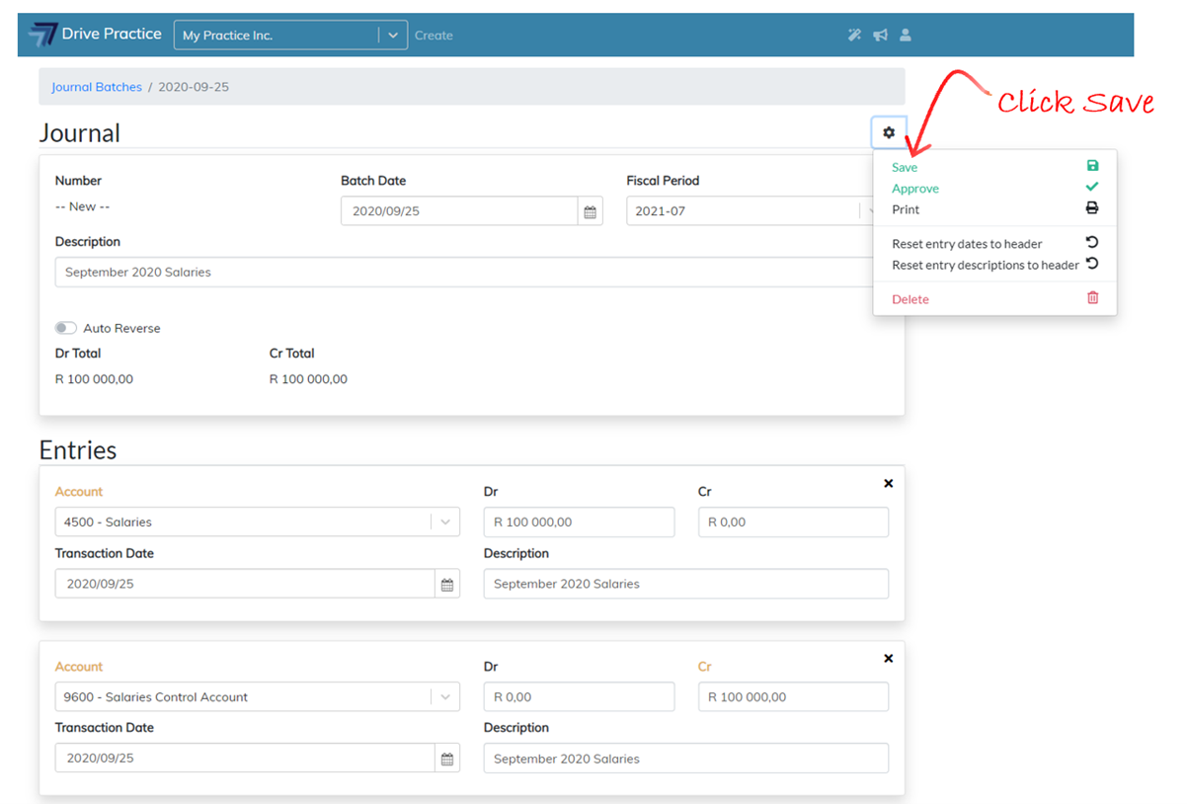
Task: Open the Journal gear settings button
Action: point(889,132)
